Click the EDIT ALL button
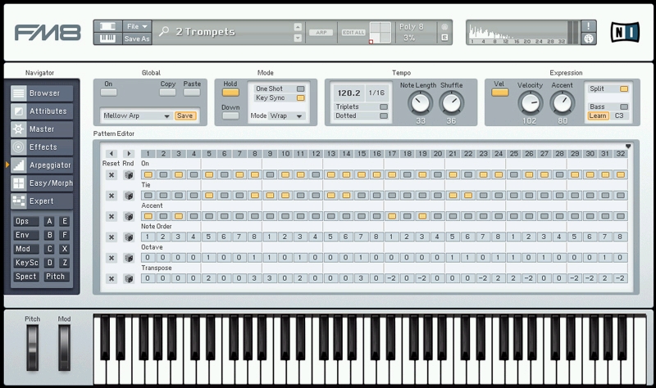This screenshot has width=656, height=388. tap(354, 32)
